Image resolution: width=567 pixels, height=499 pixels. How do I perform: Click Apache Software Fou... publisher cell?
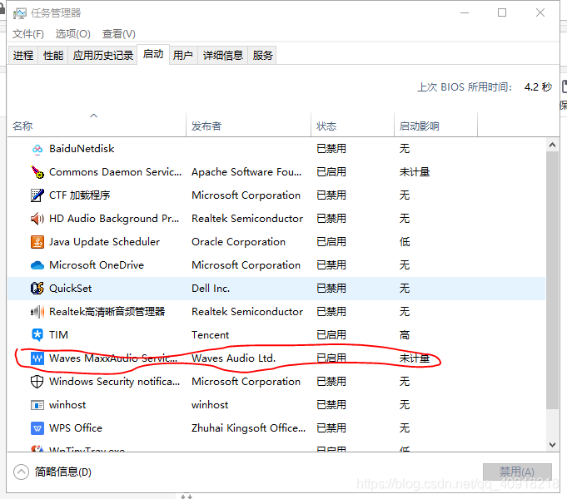[246, 172]
